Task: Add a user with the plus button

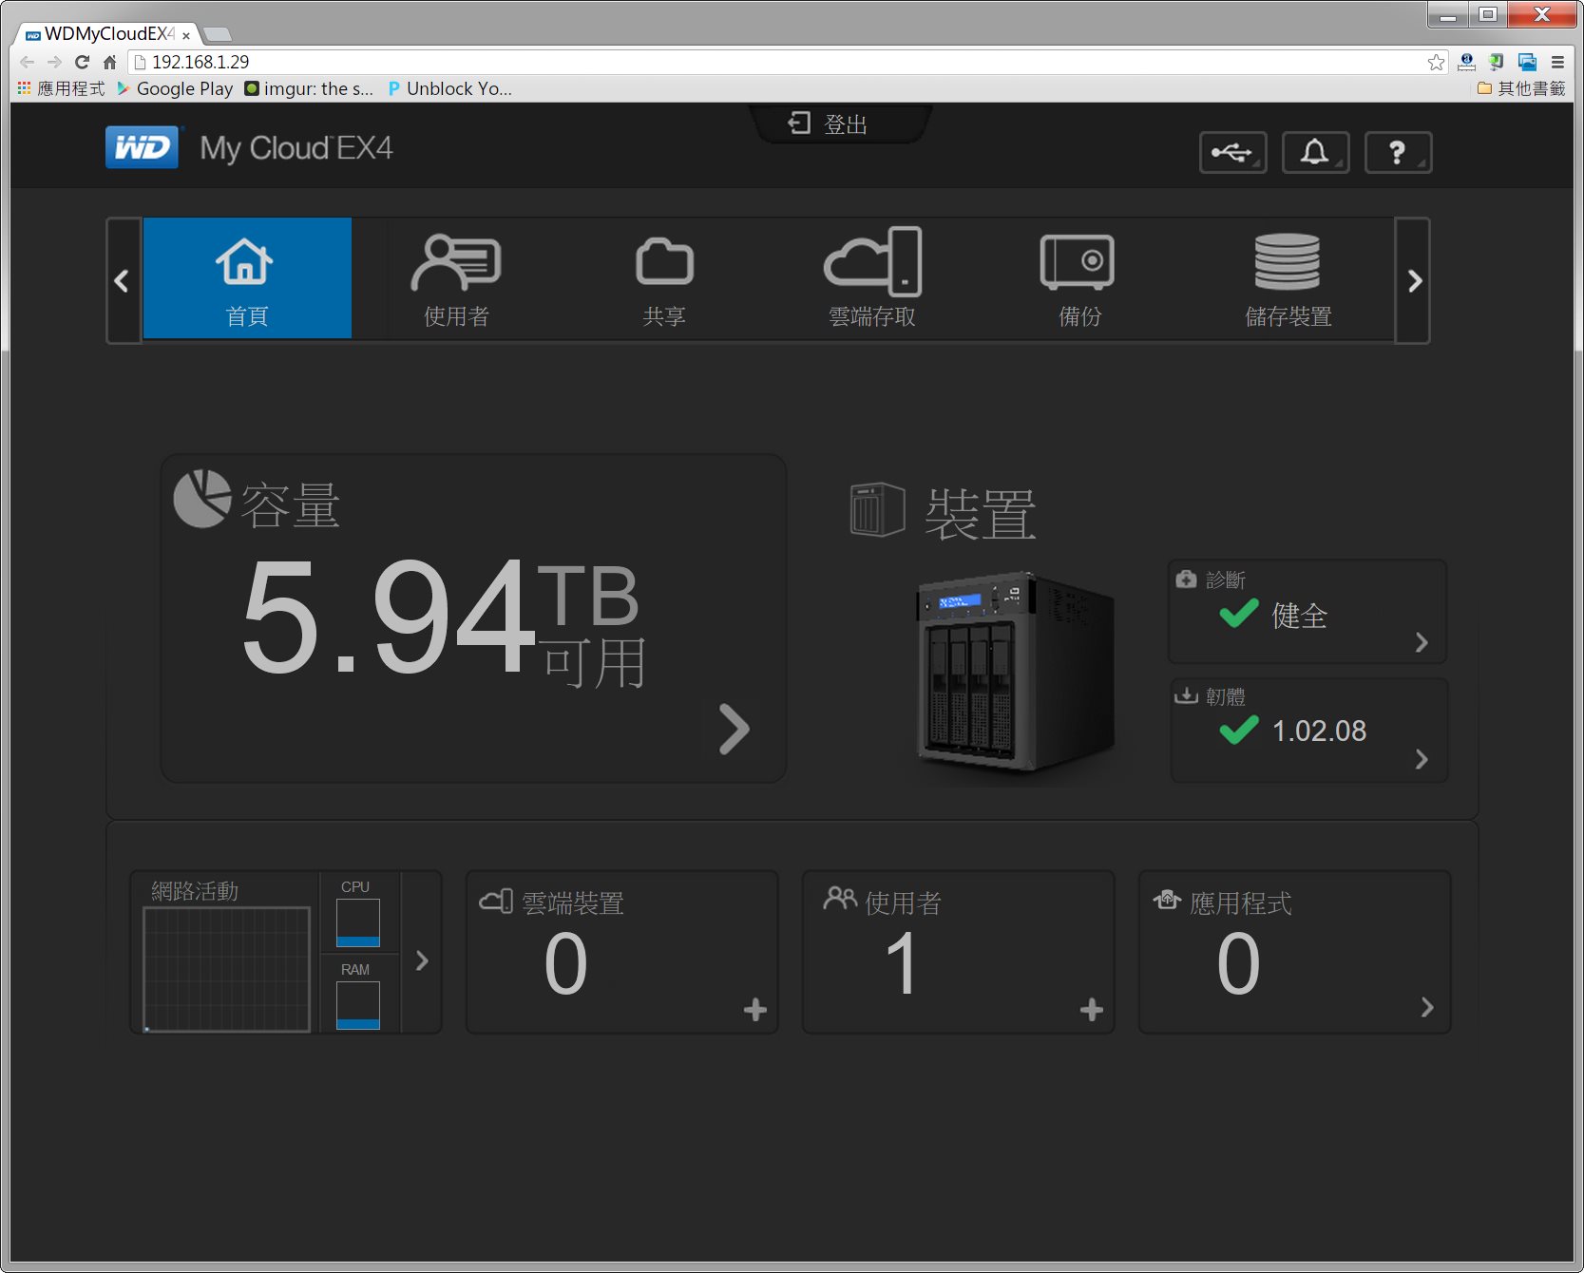Action: point(1092,1009)
